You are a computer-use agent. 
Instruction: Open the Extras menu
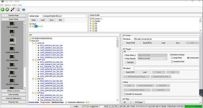[15, 5]
